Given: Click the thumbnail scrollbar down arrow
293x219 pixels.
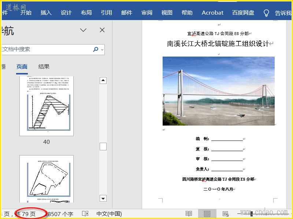Looking at the screenshot, I should pos(103,198).
